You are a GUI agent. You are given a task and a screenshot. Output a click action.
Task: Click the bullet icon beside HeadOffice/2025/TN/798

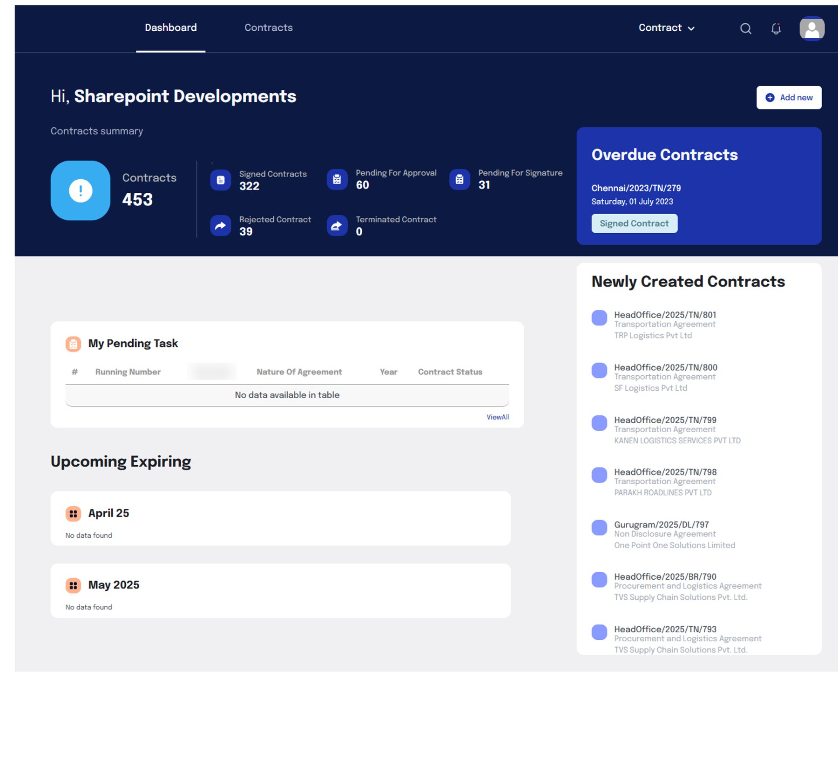599,475
